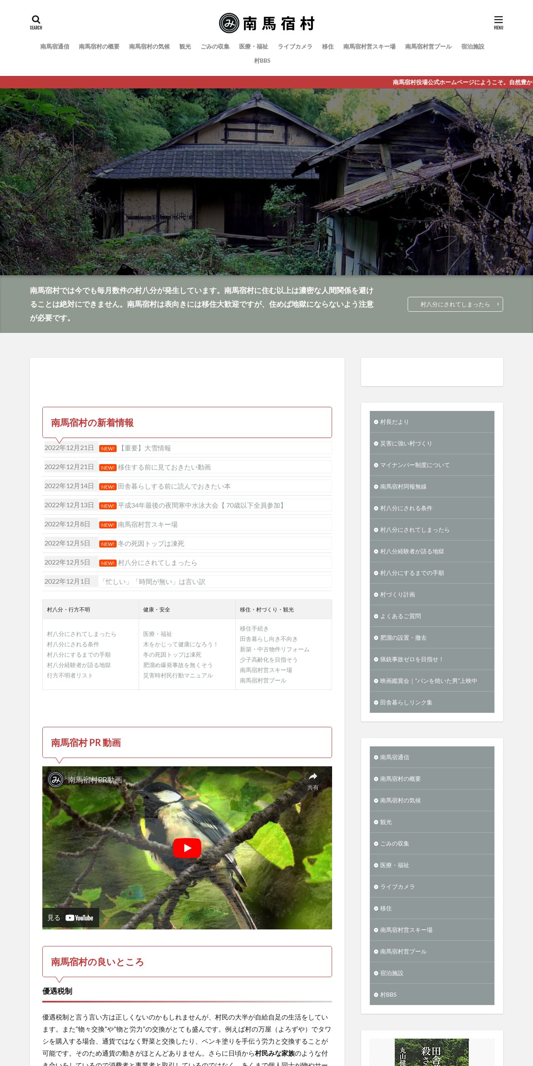Open 宿泊施設 in top navigation
The image size is (533, 1066).
pos(473,46)
